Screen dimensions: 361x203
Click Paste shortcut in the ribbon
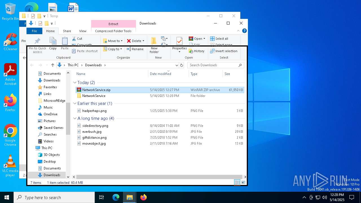click(x=85, y=51)
